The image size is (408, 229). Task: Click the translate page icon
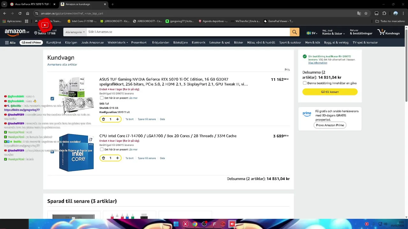pyautogui.click(x=359, y=13)
